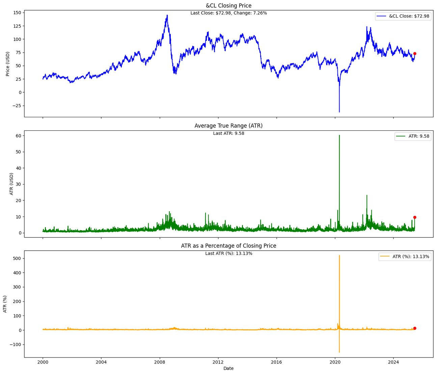Click the green line swatch in ATR legend
Image resolution: width=436 pixels, height=374 pixels.
click(401, 136)
